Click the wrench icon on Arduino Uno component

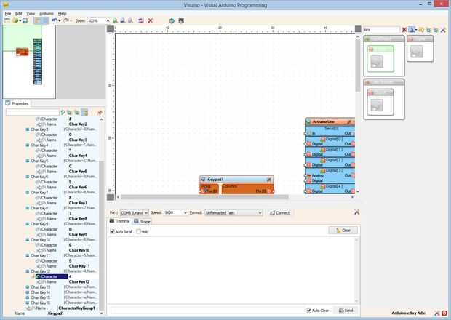pos(349,121)
